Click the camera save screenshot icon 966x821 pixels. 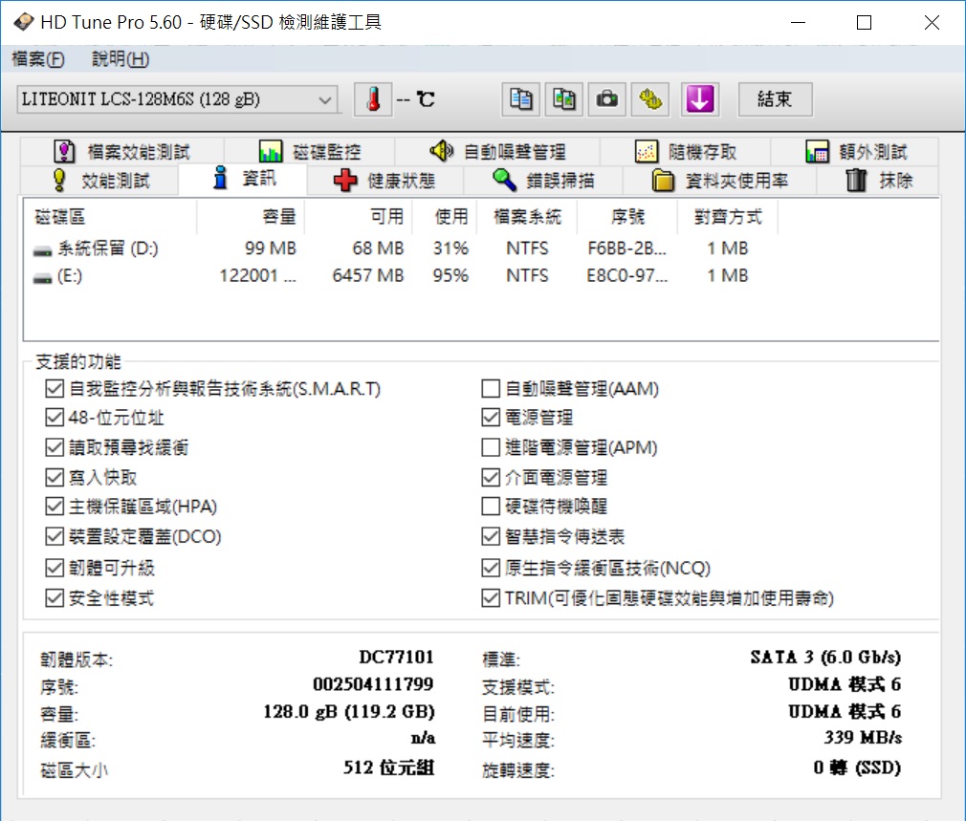tap(606, 99)
